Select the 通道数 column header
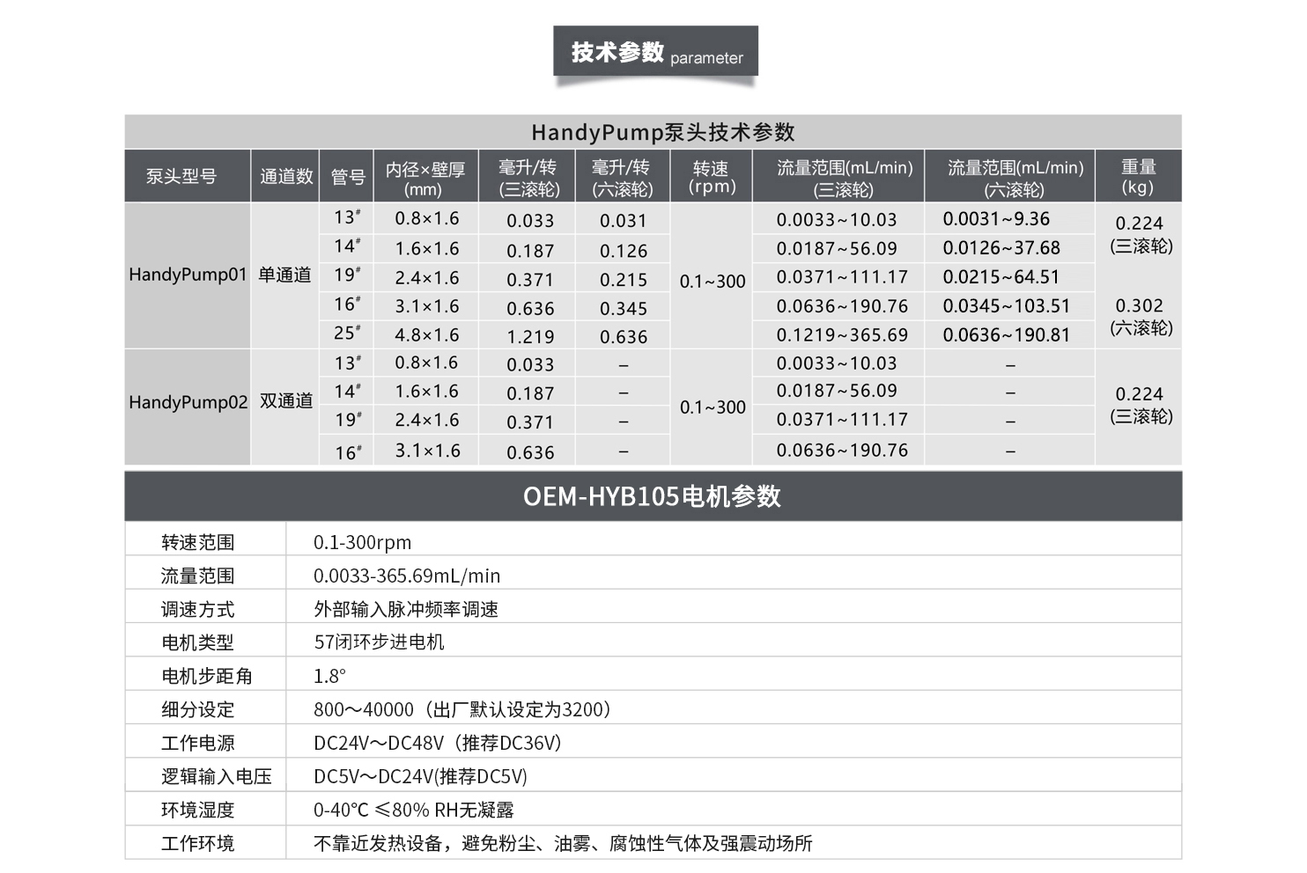This screenshot has width=1307, height=873. pyautogui.click(x=285, y=177)
